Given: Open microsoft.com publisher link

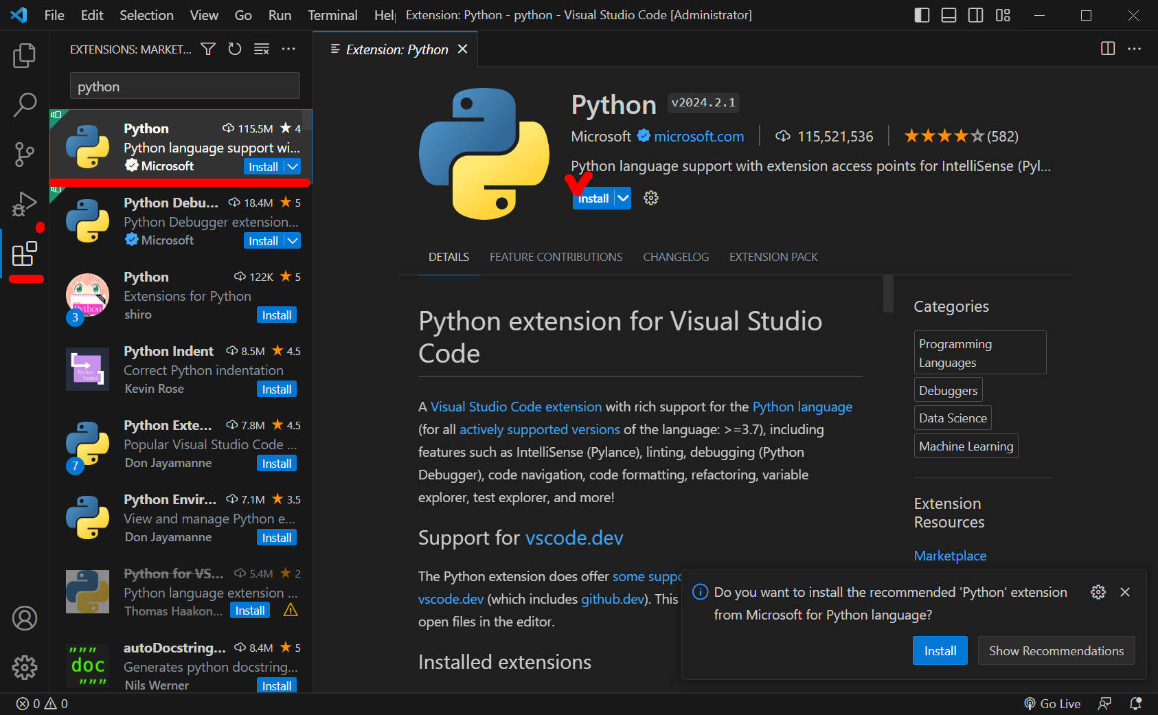Looking at the screenshot, I should pos(699,136).
